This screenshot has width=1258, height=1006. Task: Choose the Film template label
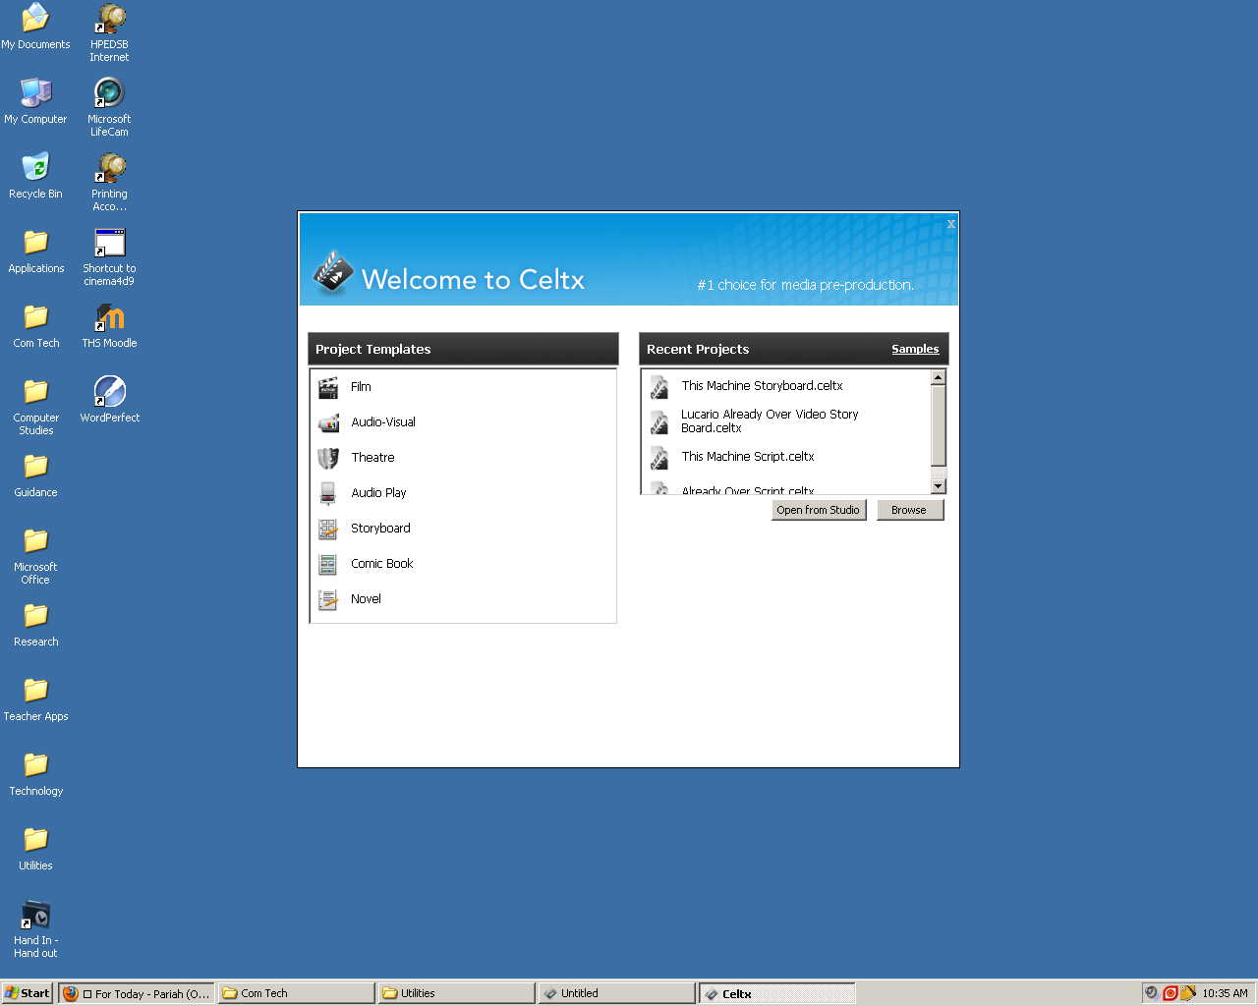(x=362, y=387)
